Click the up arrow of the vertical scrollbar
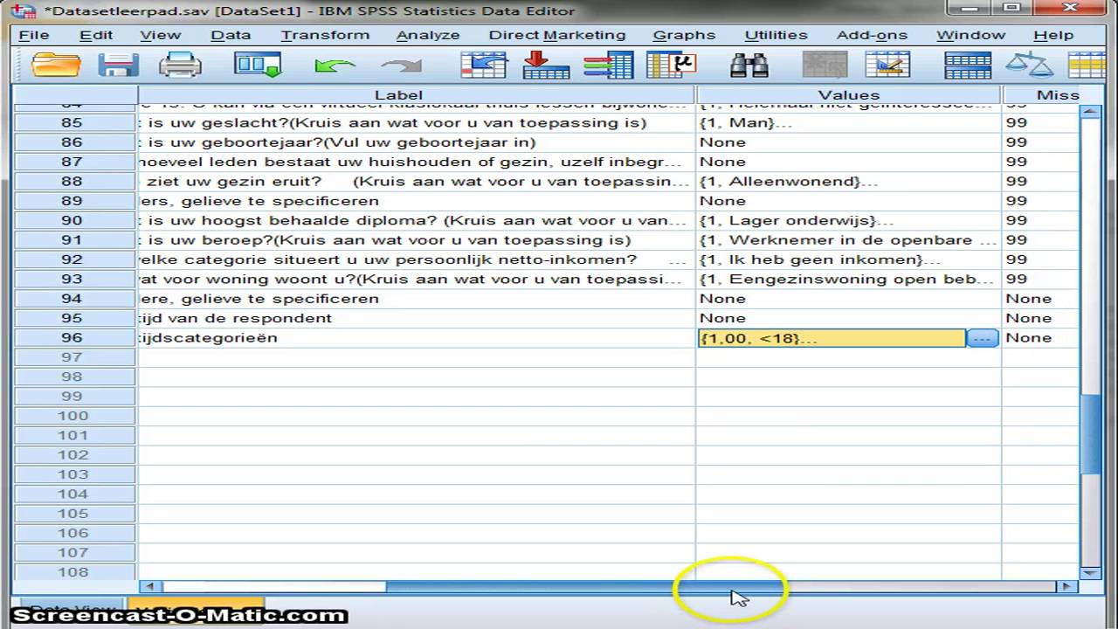Image resolution: width=1118 pixels, height=629 pixels. pos(1090,111)
